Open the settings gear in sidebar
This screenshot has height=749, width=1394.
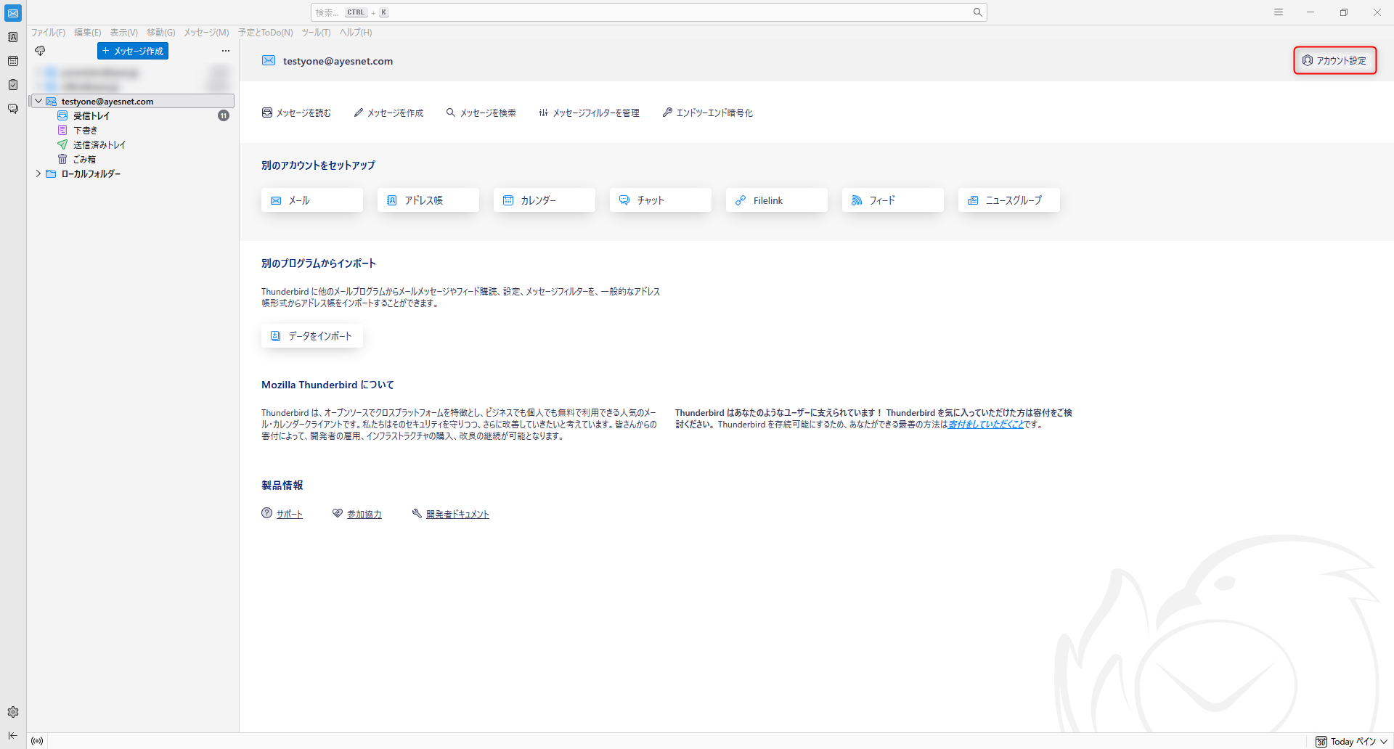coord(13,712)
